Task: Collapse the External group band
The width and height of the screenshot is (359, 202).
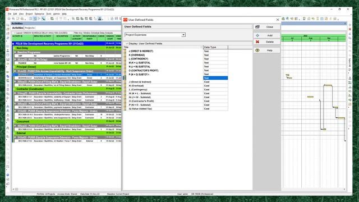Action: coord(15,133)
